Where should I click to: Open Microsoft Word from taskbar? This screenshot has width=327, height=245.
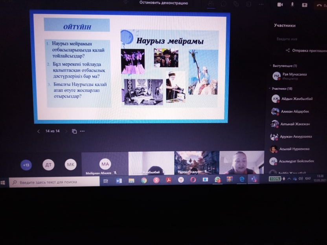pyautogui.click(x=119, y=181)
